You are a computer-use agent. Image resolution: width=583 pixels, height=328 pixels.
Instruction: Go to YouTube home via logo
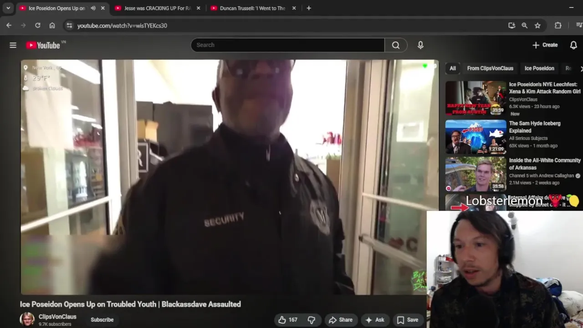point(43,45)
